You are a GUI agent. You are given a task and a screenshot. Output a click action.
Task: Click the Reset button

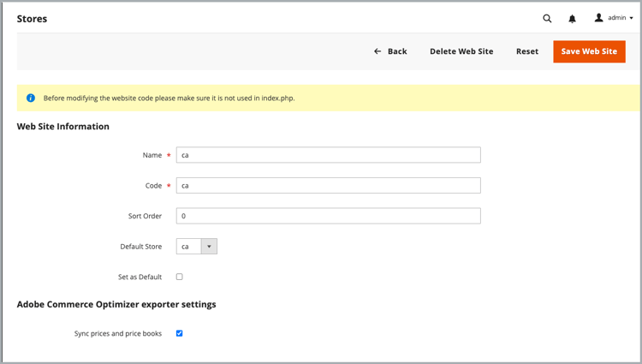[x=527, y=51]
